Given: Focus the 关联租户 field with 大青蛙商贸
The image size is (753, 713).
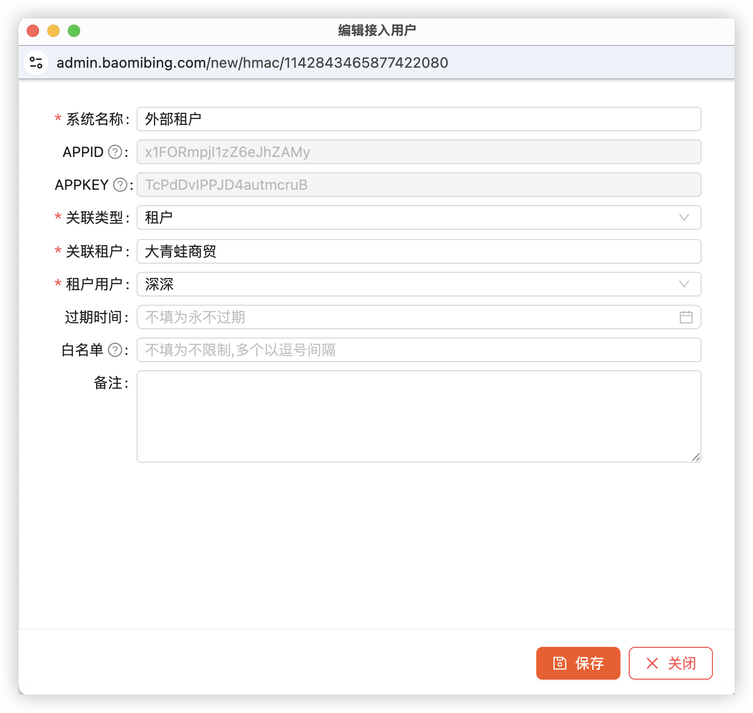Looking at the screenshot, I should click(x=419, y=251).
